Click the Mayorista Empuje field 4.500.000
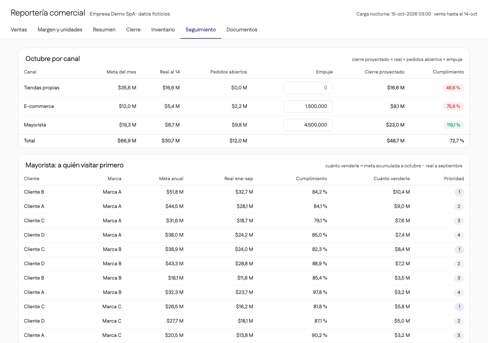 coord(308,125)
